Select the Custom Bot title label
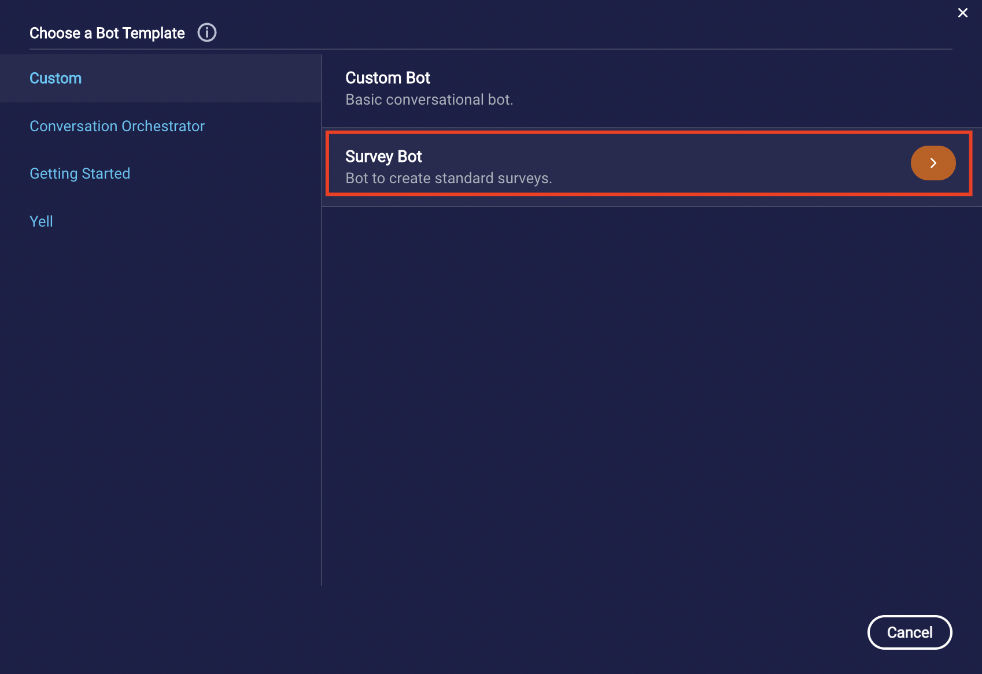This screenshot has height=674, width=982. [387, 77]
